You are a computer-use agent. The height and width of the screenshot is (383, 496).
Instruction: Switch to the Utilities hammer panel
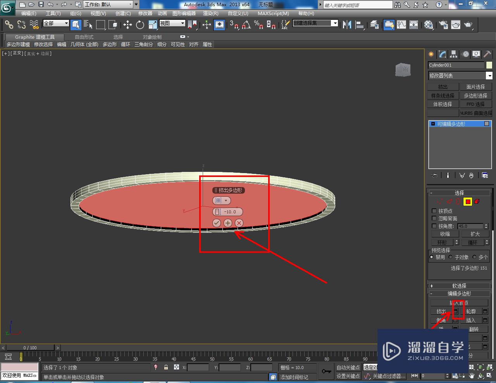[487, 54]
